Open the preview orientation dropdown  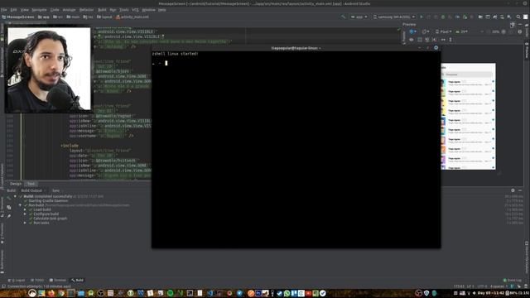pyautogui.click(x=425, y=31)
